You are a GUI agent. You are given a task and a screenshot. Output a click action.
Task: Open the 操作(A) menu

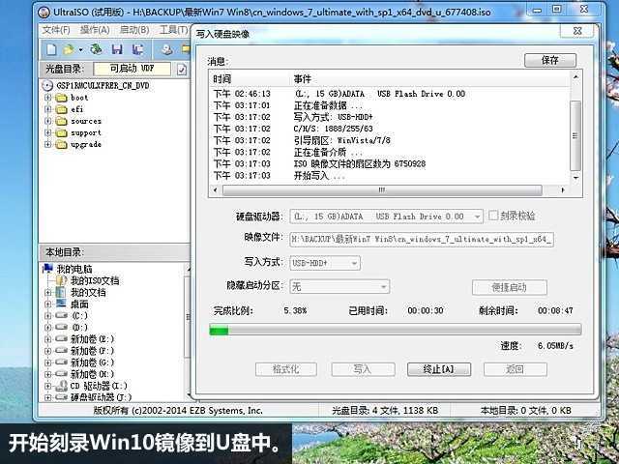95,30
